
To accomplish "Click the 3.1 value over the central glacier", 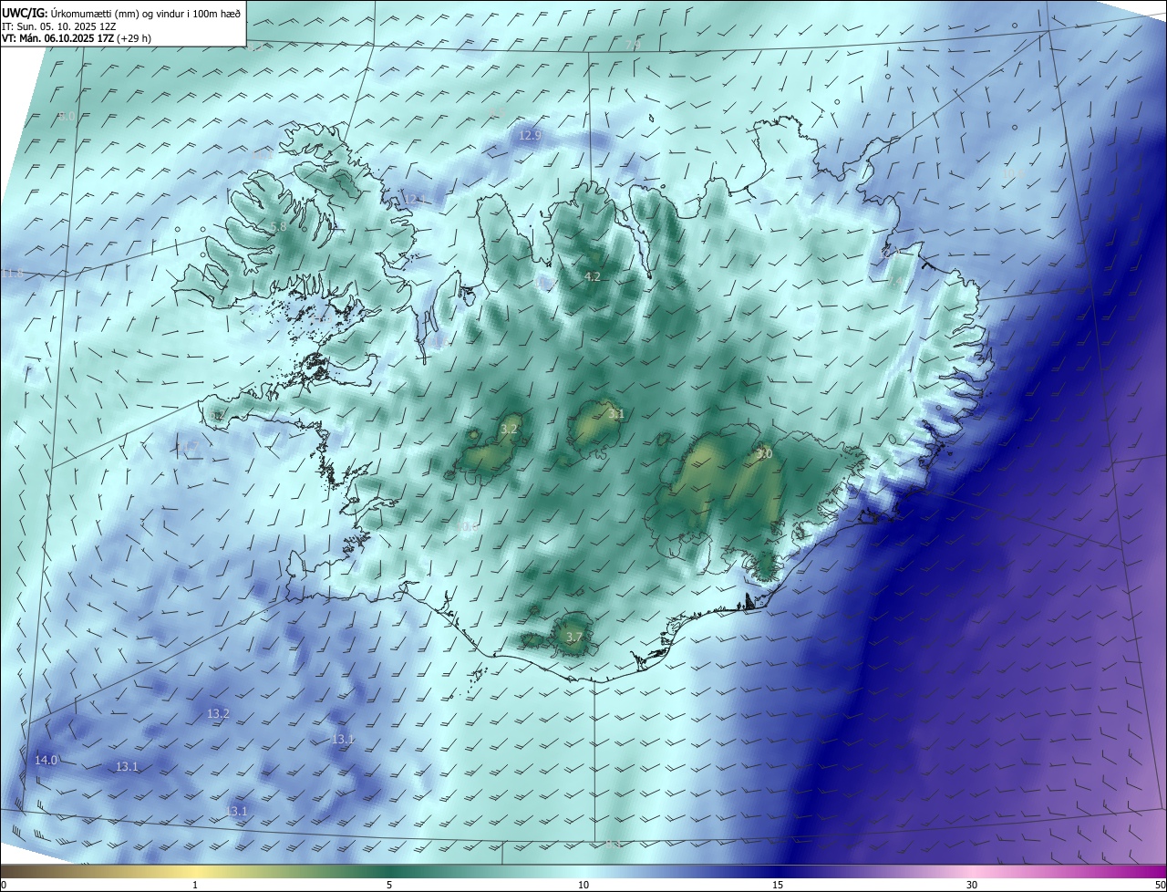I will click(616, 413).
